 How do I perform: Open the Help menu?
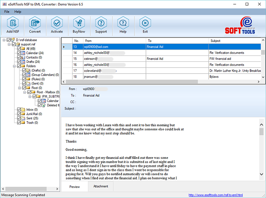coord(18,12)
